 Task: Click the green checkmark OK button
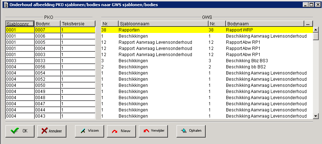pos(20,131)
